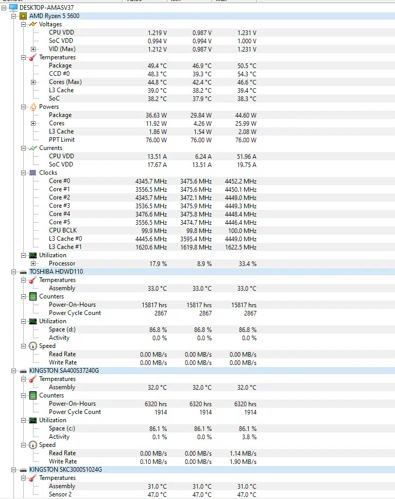This screenshot has height=499, width=395.
Task: Click the thermometer icon under TOSHIBA HDWD110
Action: point(33,280)
